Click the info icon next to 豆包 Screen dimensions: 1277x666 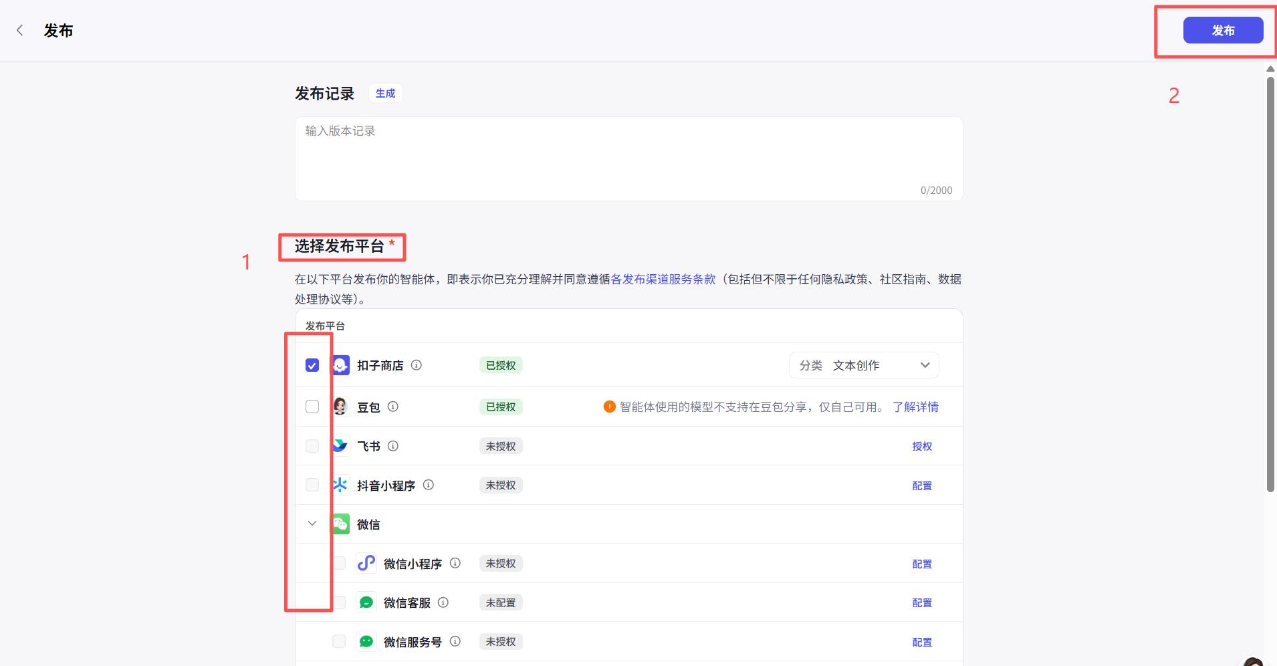tap(394, 407)
